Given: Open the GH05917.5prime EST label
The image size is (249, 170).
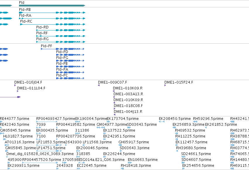Looking at the screenshot, I should point(134,142).
